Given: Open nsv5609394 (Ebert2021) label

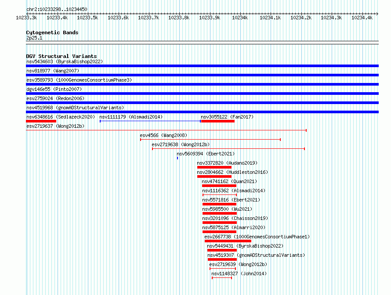Looking at the screenshot, I should [x=206, y=154].
